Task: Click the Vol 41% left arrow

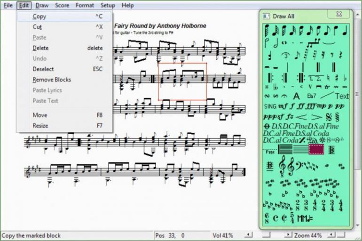Action: click(x=248, y=235)
